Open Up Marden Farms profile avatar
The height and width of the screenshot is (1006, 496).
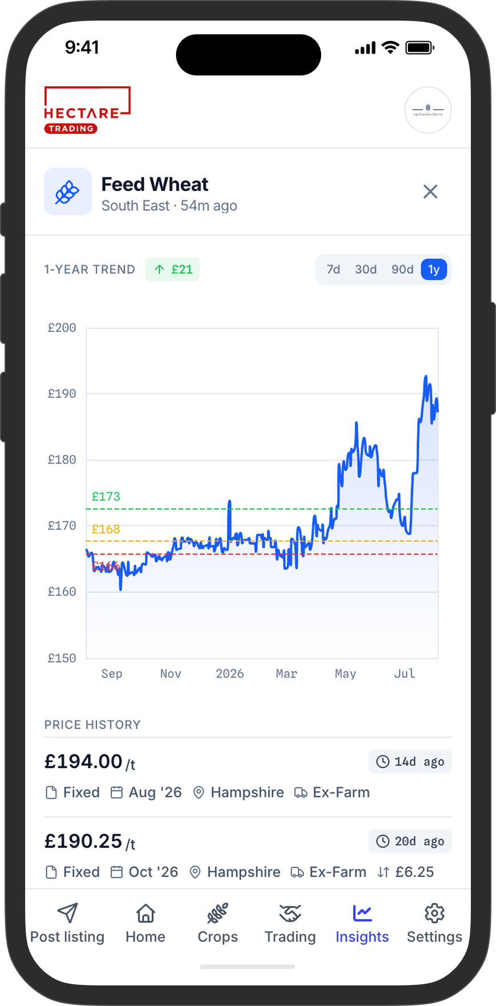coord(428,110)
